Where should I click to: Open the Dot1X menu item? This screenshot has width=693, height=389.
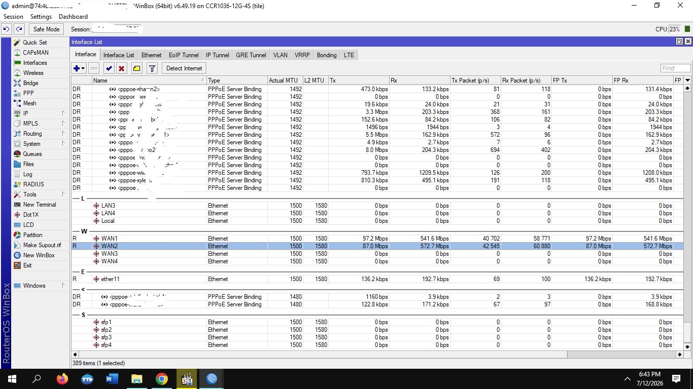click(x=30, y=215)
